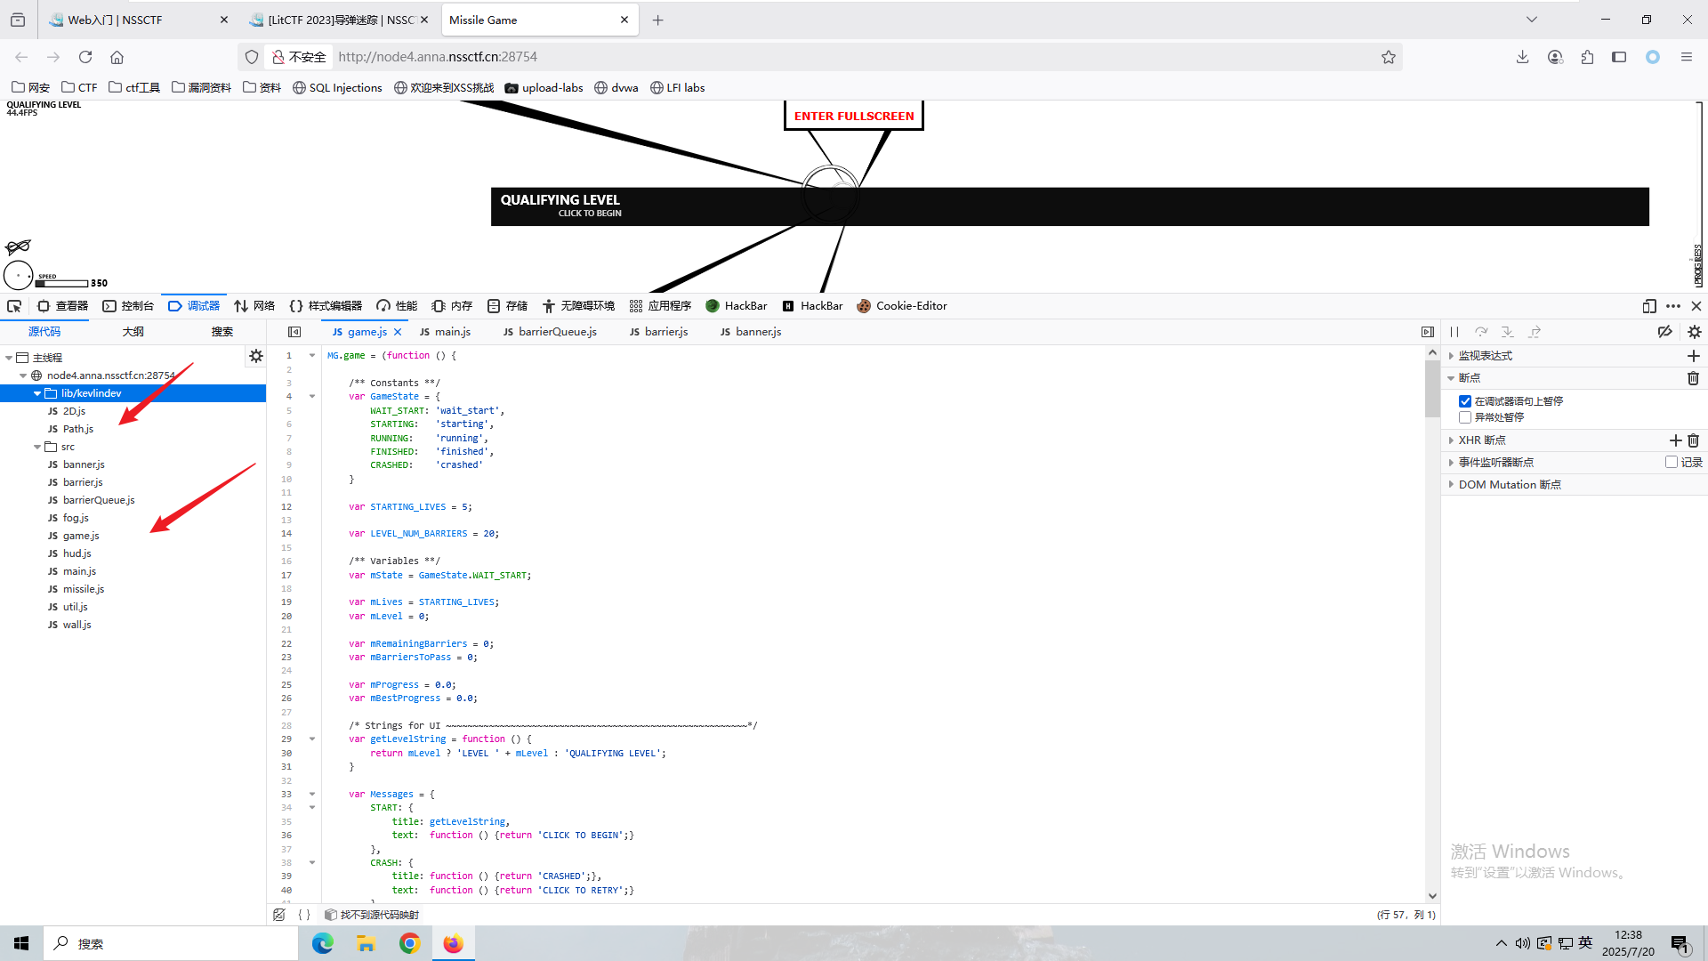Toggle the source list pane collapse icon
Viewport: 1708px width, 961px height.
point(294,332)
